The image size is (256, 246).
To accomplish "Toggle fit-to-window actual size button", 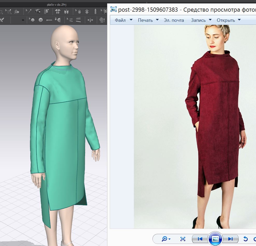I will pos(183,239).
